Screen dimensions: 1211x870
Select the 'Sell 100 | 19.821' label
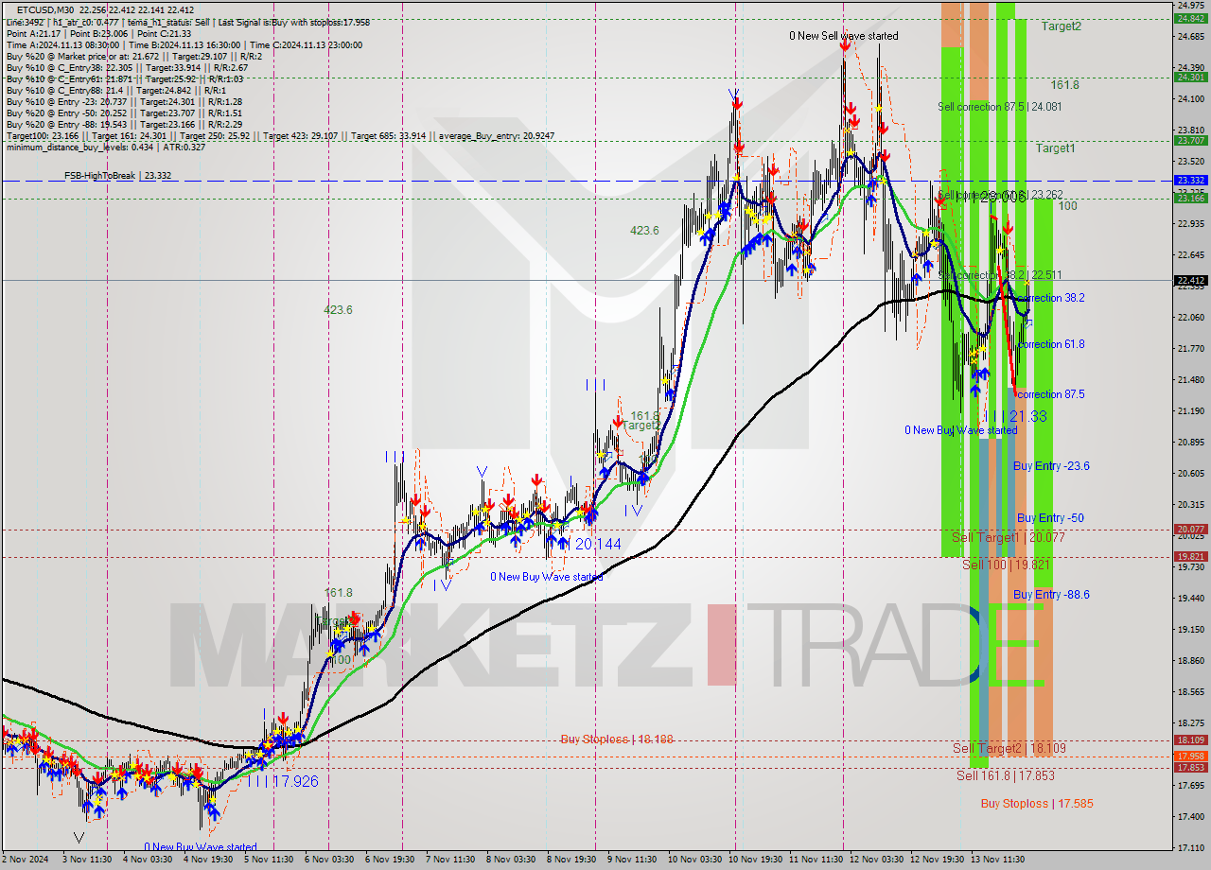tap(1007, 565)
